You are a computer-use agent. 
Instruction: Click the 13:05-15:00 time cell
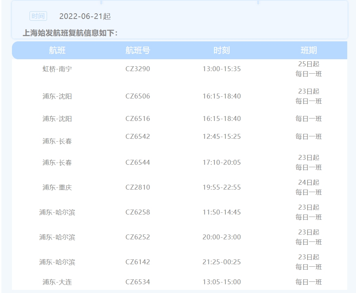coord(222,282)
